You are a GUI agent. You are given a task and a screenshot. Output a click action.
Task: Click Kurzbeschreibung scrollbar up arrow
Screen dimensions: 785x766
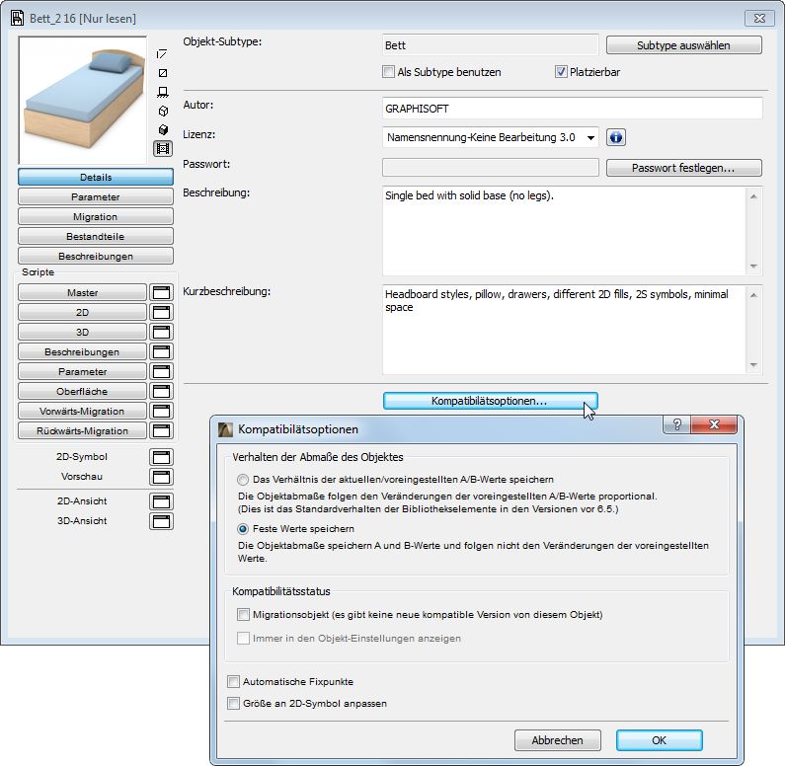click(x=754, y=295)
